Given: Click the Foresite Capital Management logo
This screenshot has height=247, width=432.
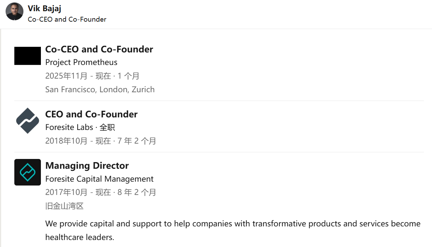Looking at the screenshot, I should [x=28, y=172].
